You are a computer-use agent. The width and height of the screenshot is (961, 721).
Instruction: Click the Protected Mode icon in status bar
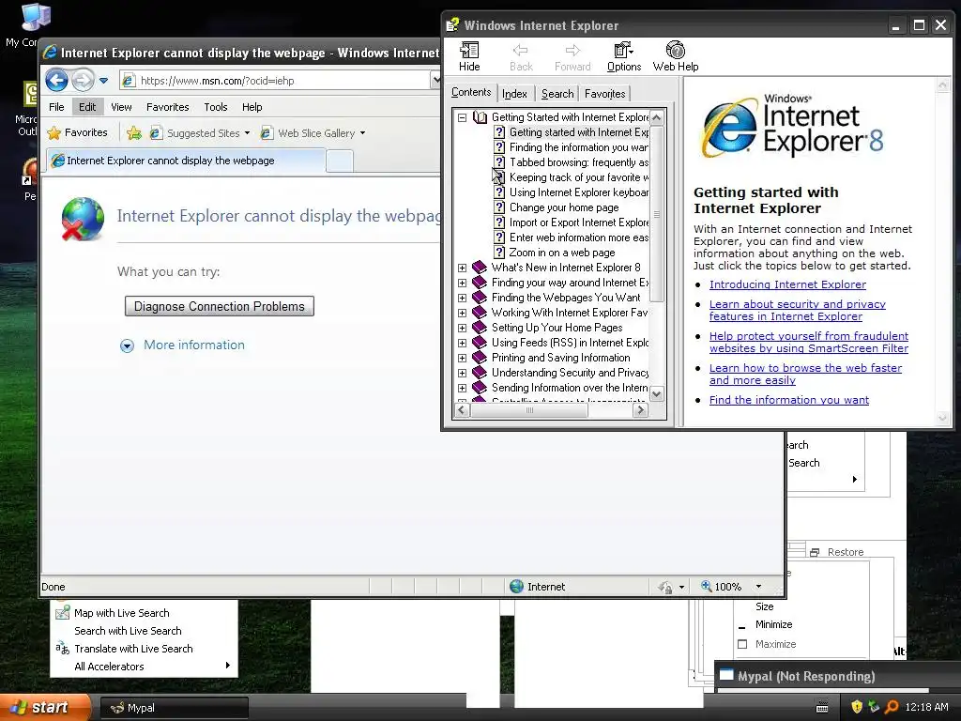[x=665, y=587]
